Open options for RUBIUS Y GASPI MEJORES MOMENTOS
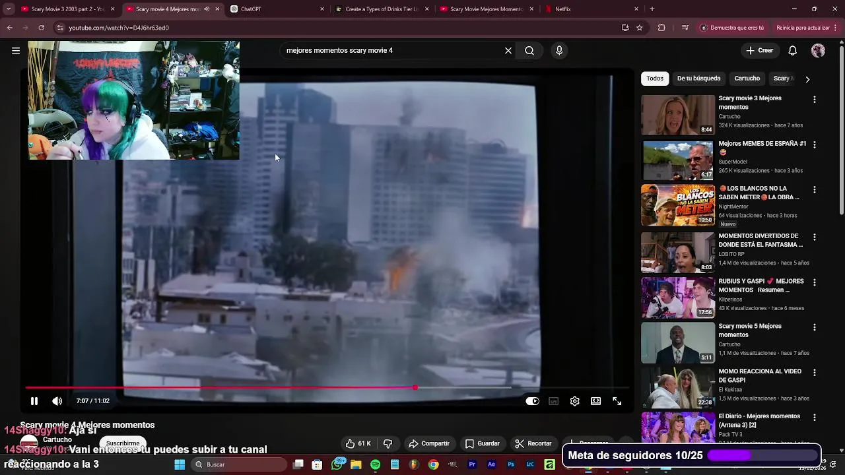Screen dimensions: 845x475 pos(814,282)
